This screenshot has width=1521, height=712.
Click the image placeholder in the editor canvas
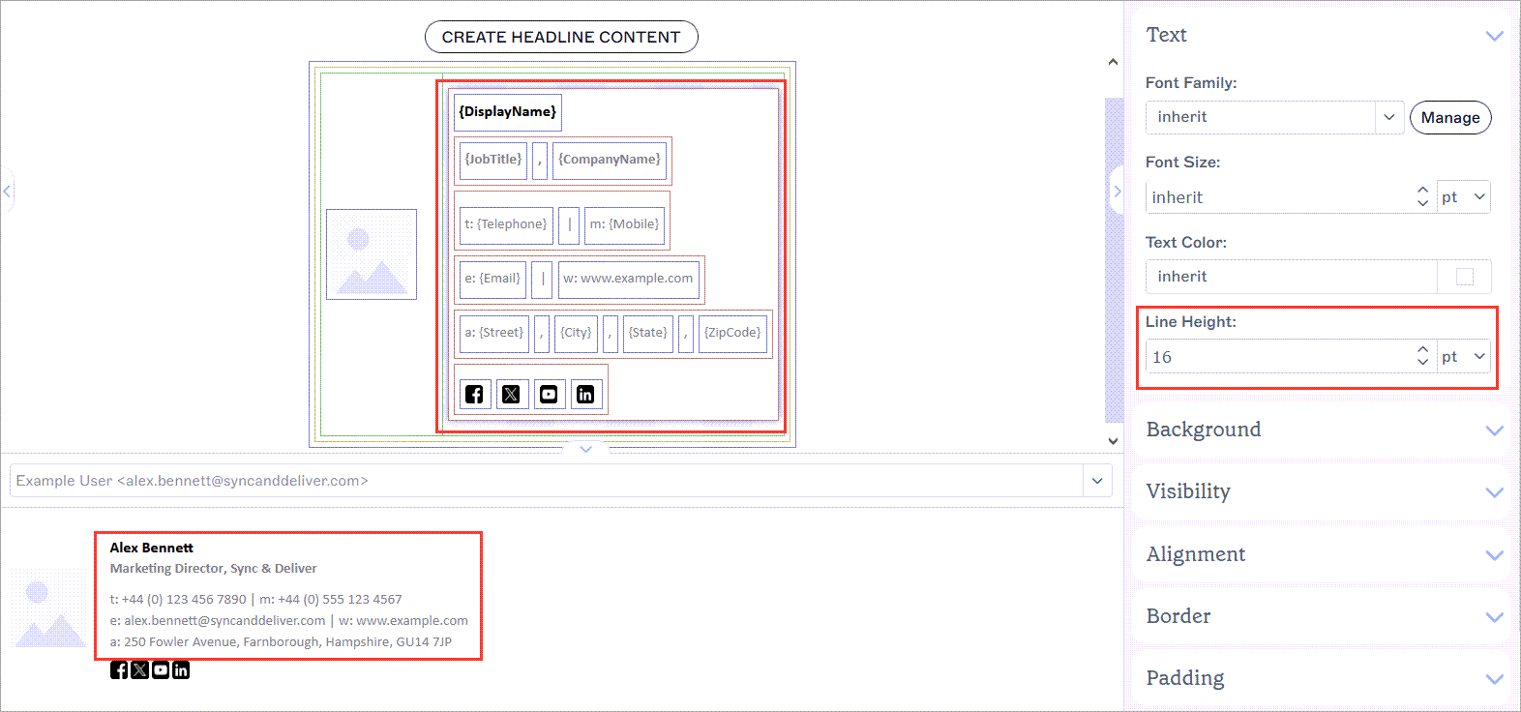[372, 254]
